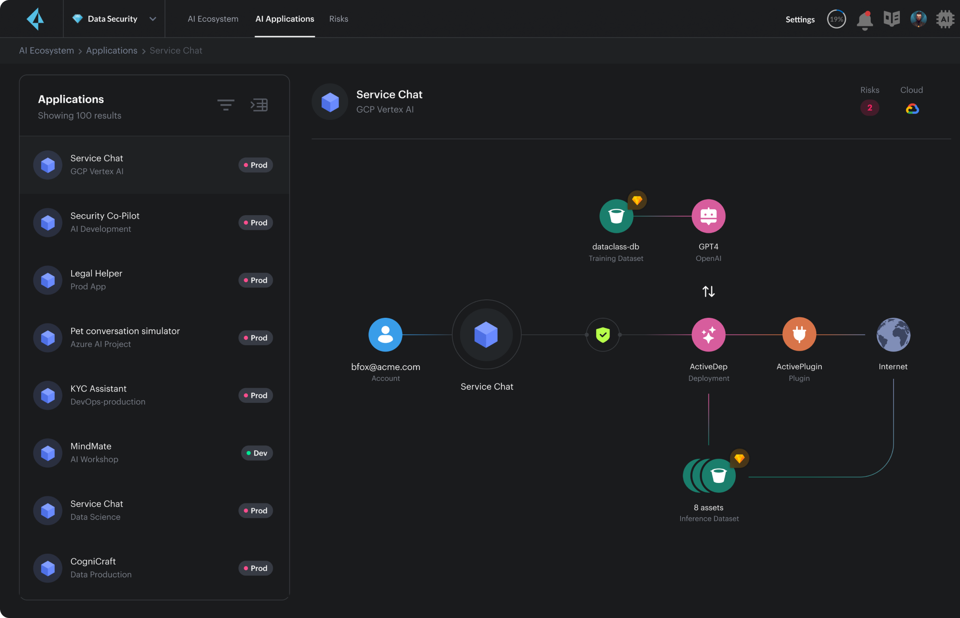Select the dataclass-db Training Dataset node
Viewport: 960px width, 618px height.
pyautogui.click(x=615, y=216)
